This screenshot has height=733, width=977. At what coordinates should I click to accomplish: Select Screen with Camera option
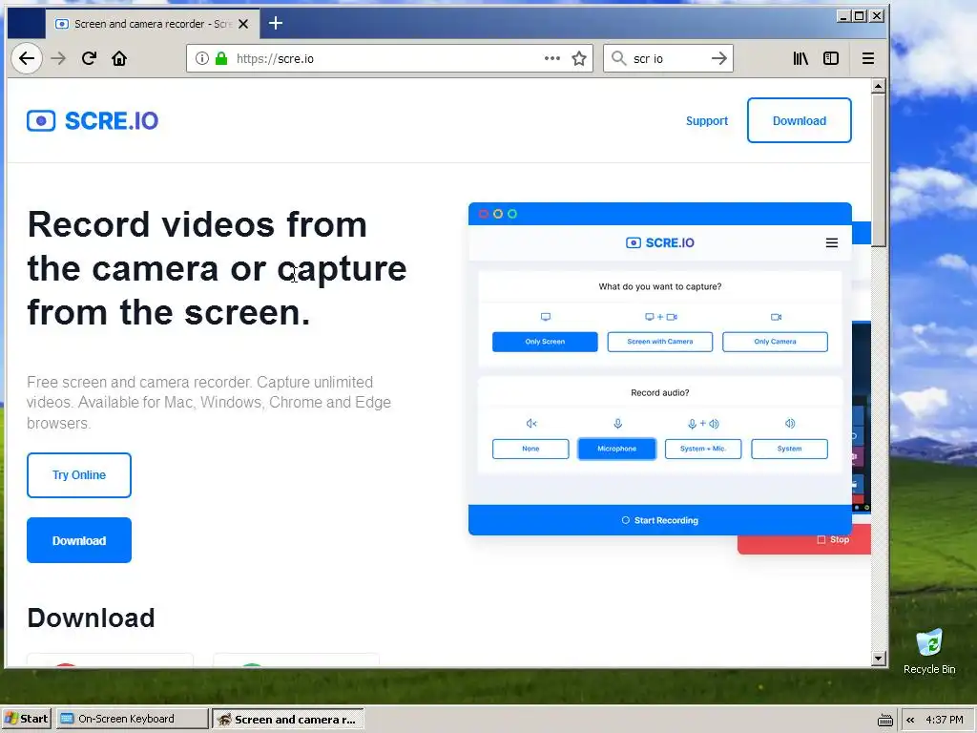pyautogui.click(x=660, y=342)
